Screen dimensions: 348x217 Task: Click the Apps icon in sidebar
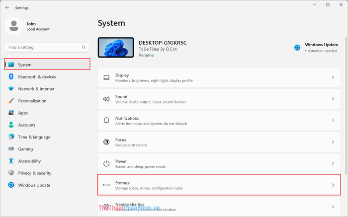(x=11, y=113)
